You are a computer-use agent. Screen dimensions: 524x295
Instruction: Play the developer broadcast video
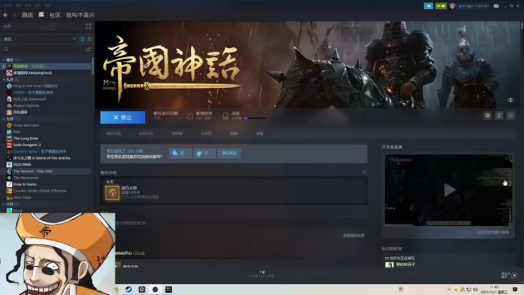coord(449,190)
